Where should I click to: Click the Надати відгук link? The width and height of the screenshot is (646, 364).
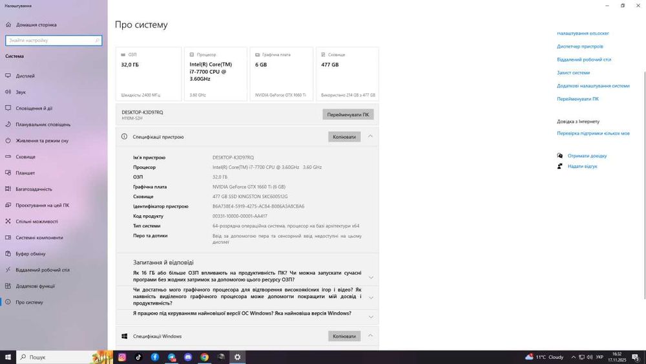[x=582, y=166]
